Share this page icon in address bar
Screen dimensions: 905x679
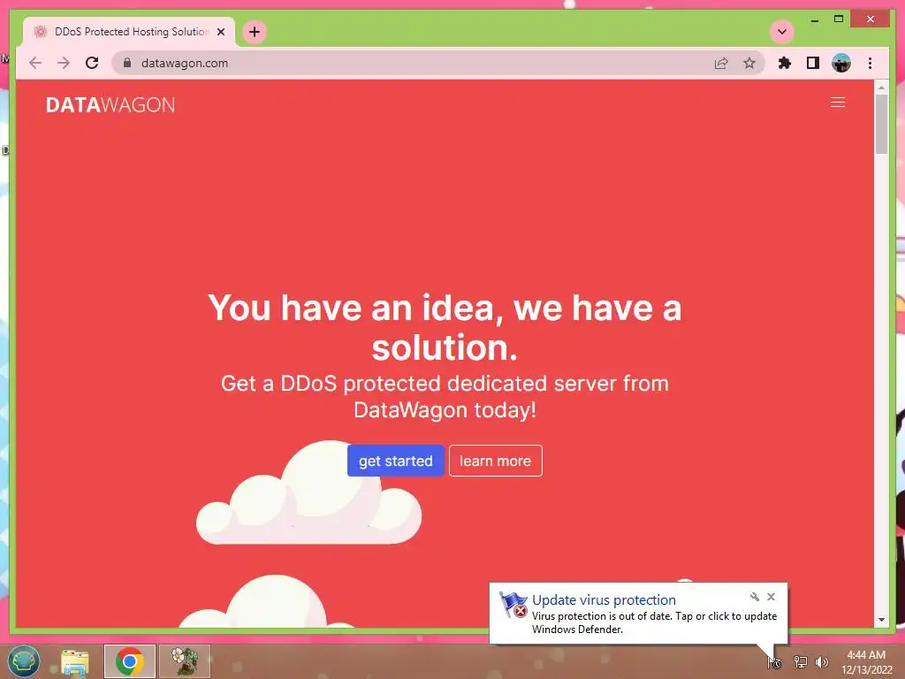(x=721, y=63)
